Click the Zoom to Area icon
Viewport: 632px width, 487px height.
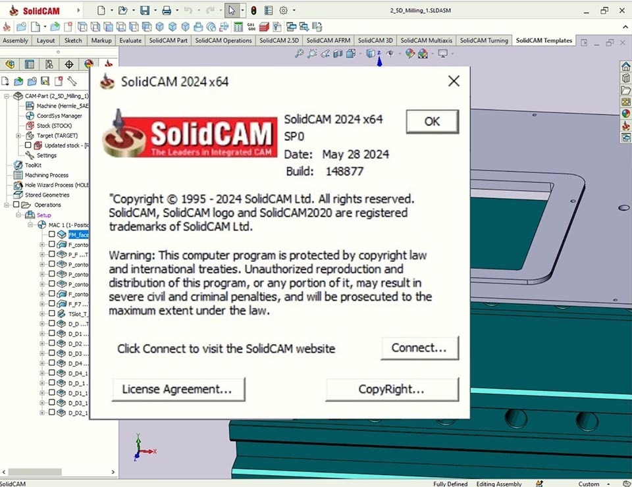click(312, 53)
